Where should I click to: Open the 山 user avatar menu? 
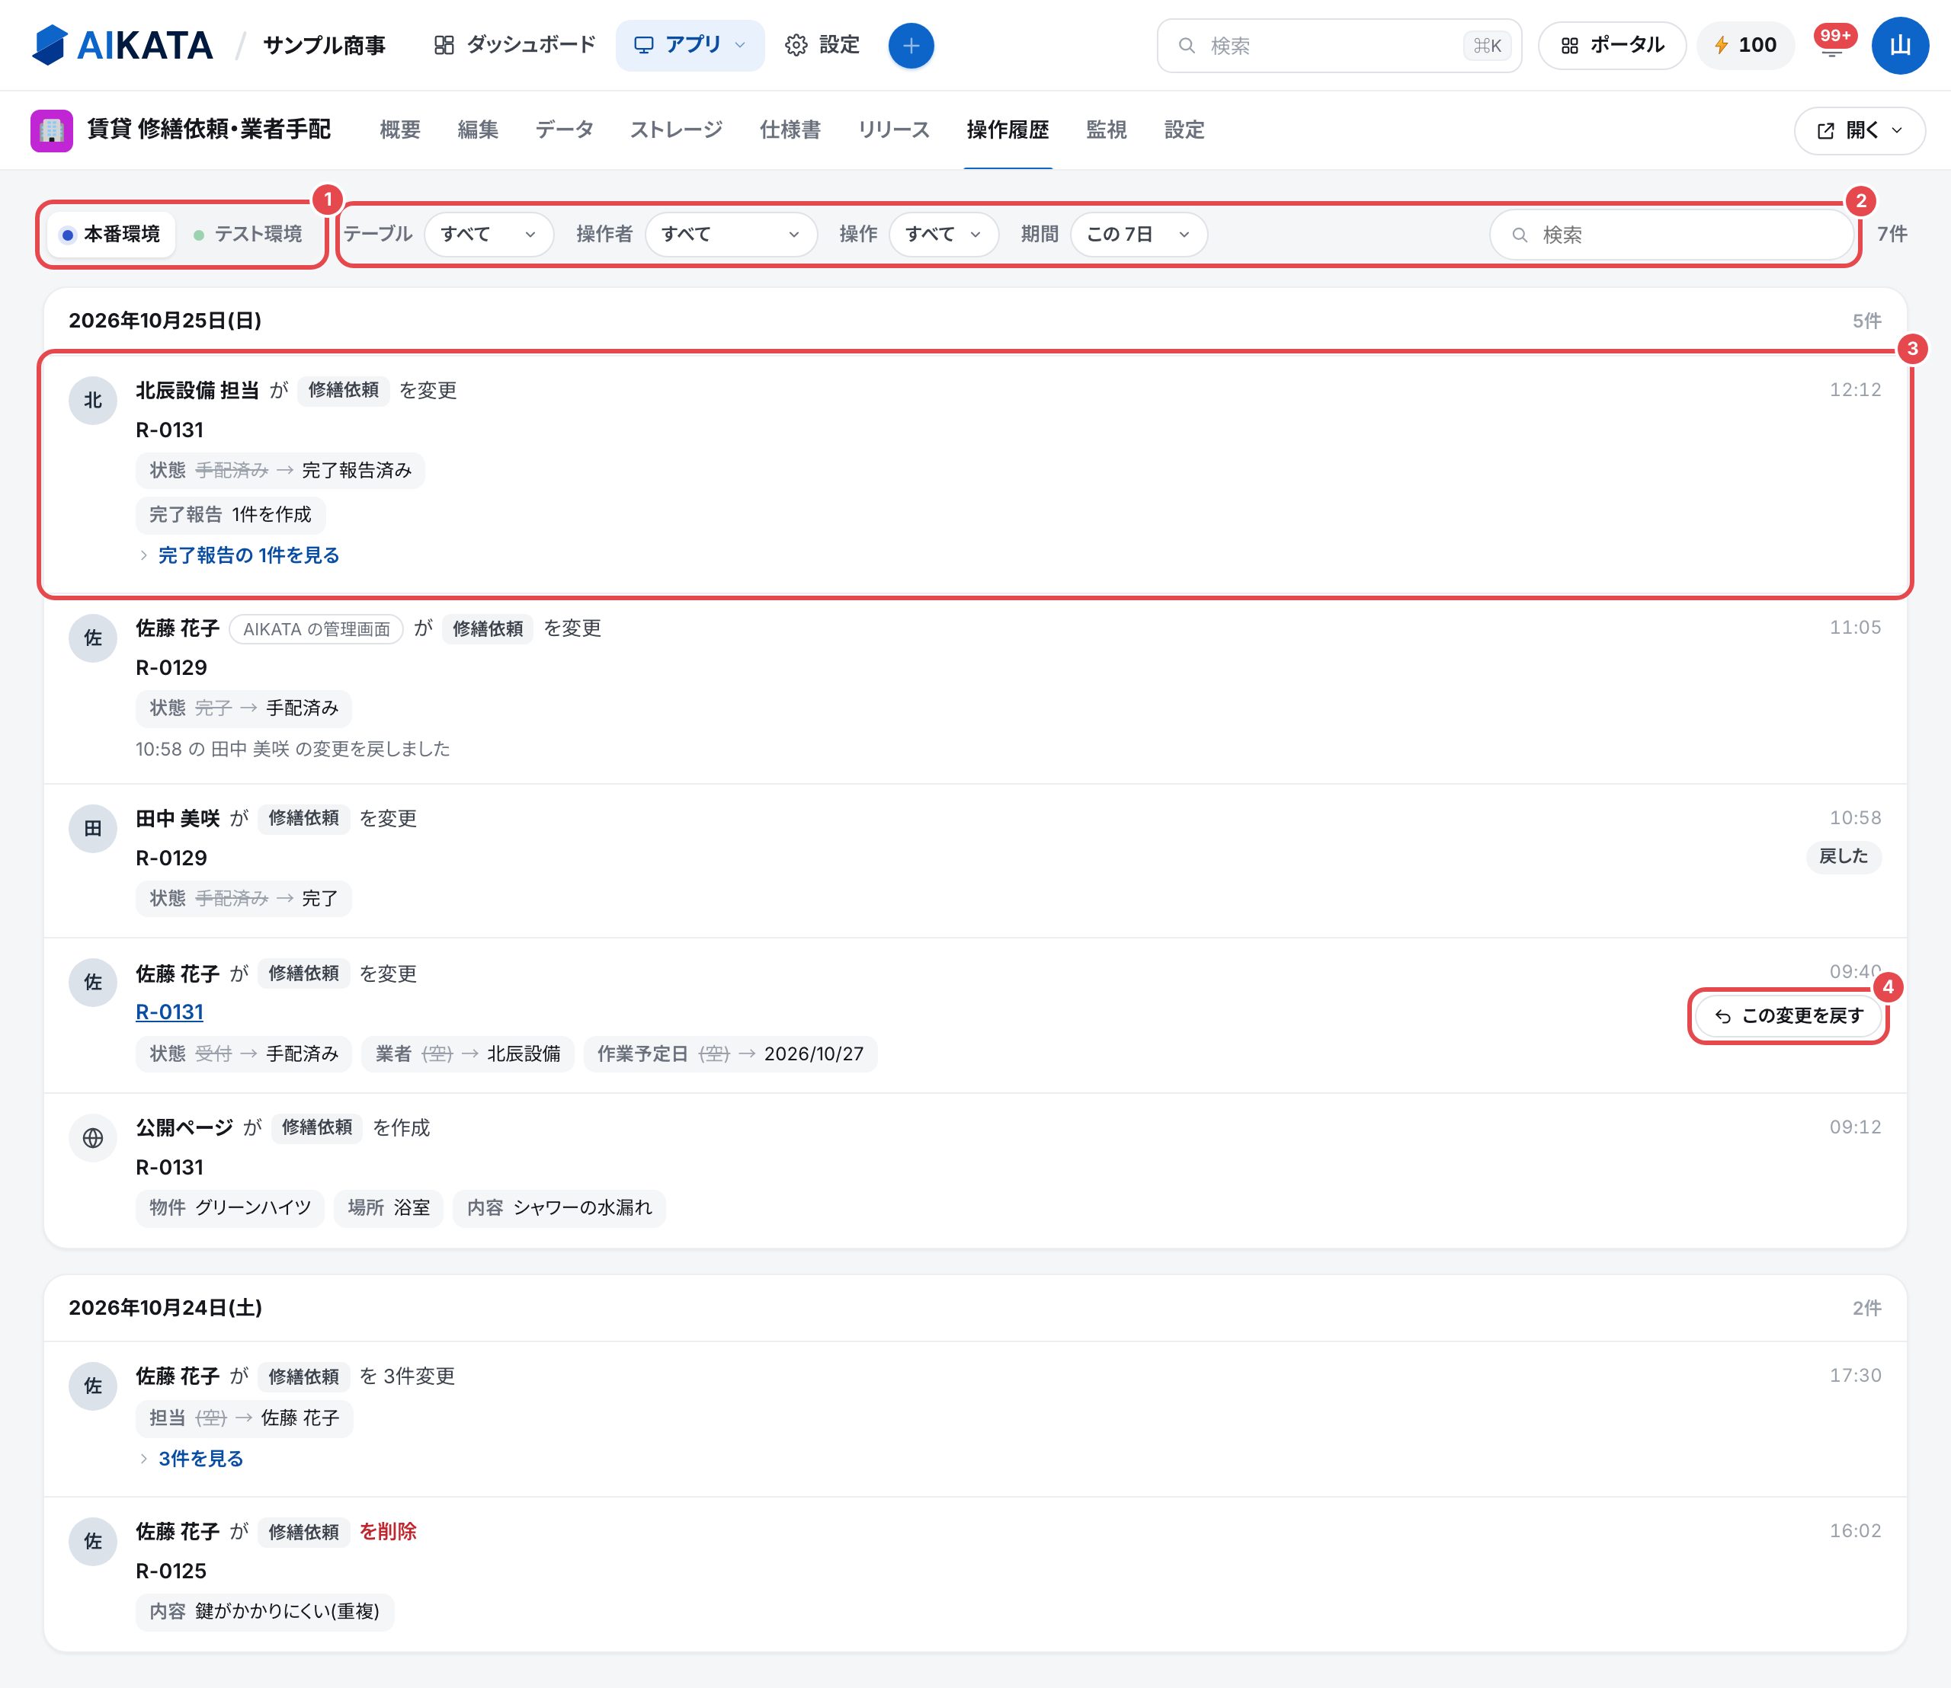coord(1900,45)
